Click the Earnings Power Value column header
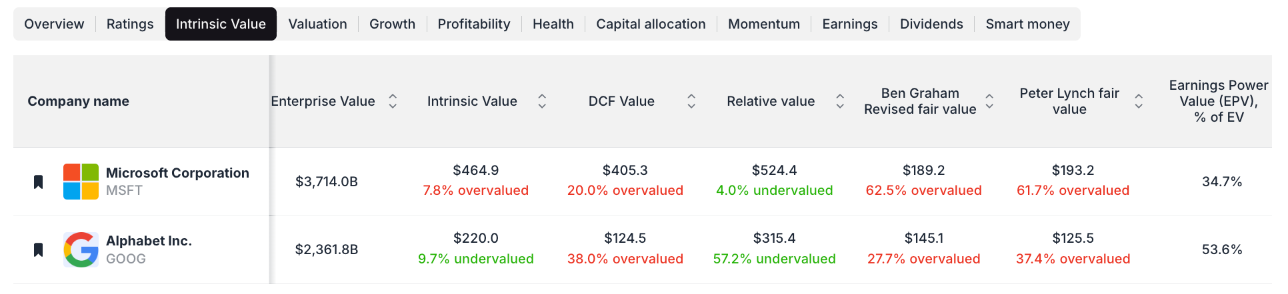The height and width of the screenshot is (294, 1288). pyautogui.click(x=1218, y=101)
